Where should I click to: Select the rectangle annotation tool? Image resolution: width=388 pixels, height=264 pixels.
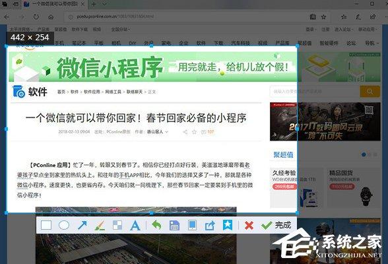pos(46,225)
